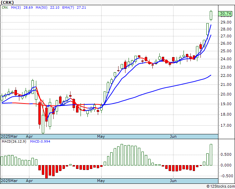Click the end of the MA(50) line near 22.00
235x189 pixels.
coord(210,75)
